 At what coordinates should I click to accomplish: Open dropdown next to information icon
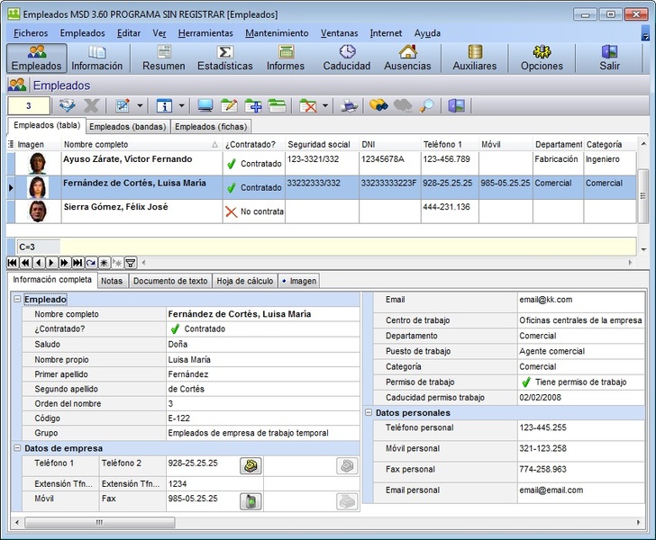coord(182,105)
